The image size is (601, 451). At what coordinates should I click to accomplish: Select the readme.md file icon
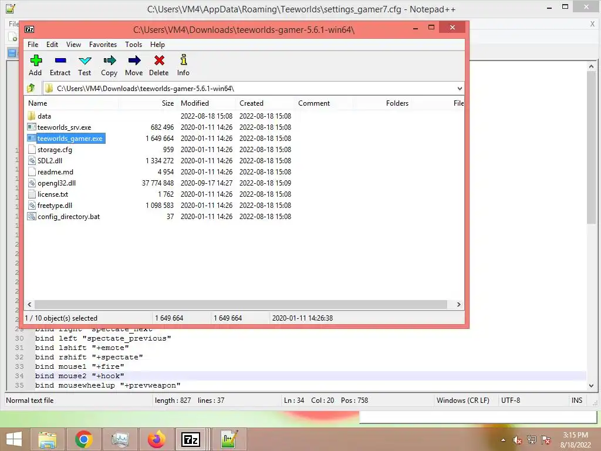(x=32, y=172)
